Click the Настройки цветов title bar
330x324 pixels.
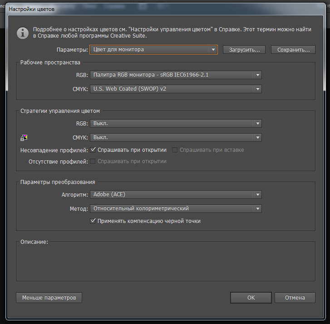(166, 9)
